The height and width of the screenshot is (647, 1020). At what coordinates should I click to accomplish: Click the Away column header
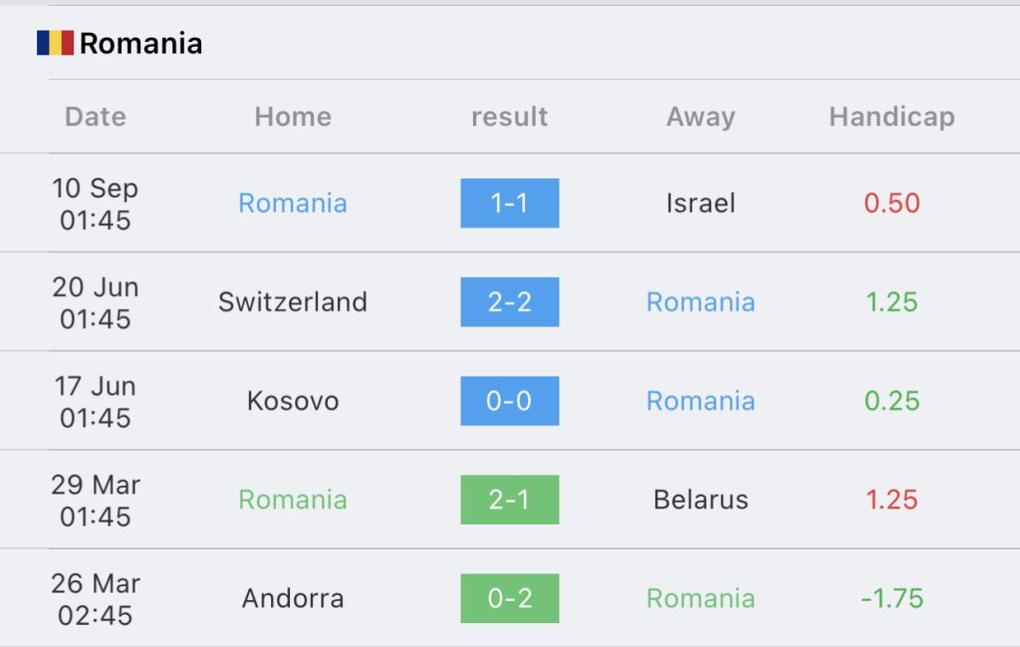tap(700, 117)
